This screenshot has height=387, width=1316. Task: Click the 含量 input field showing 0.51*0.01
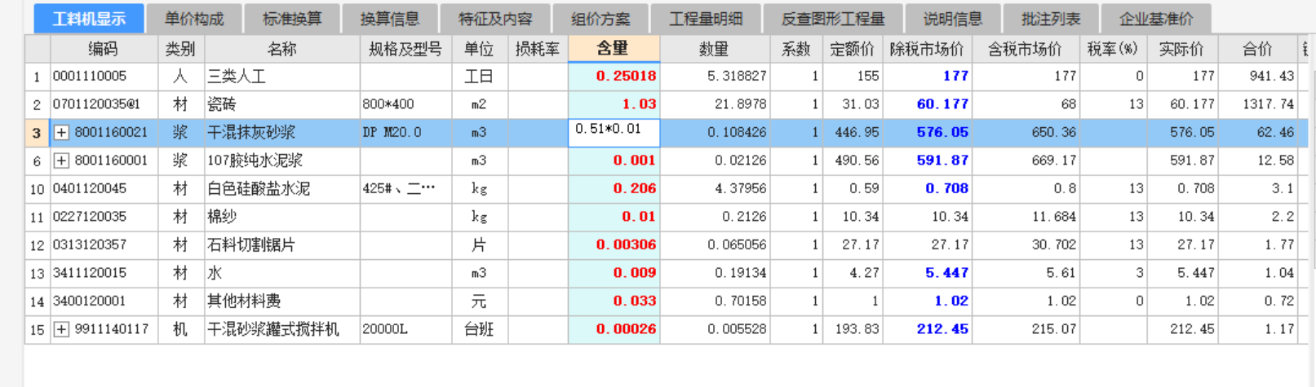[614, 133]
